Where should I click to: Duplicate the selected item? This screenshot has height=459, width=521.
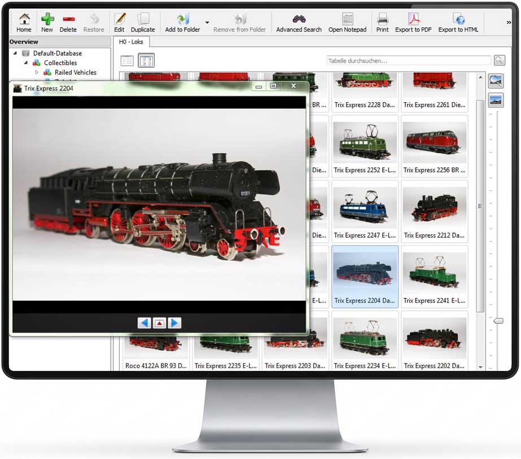click(143, 23)
